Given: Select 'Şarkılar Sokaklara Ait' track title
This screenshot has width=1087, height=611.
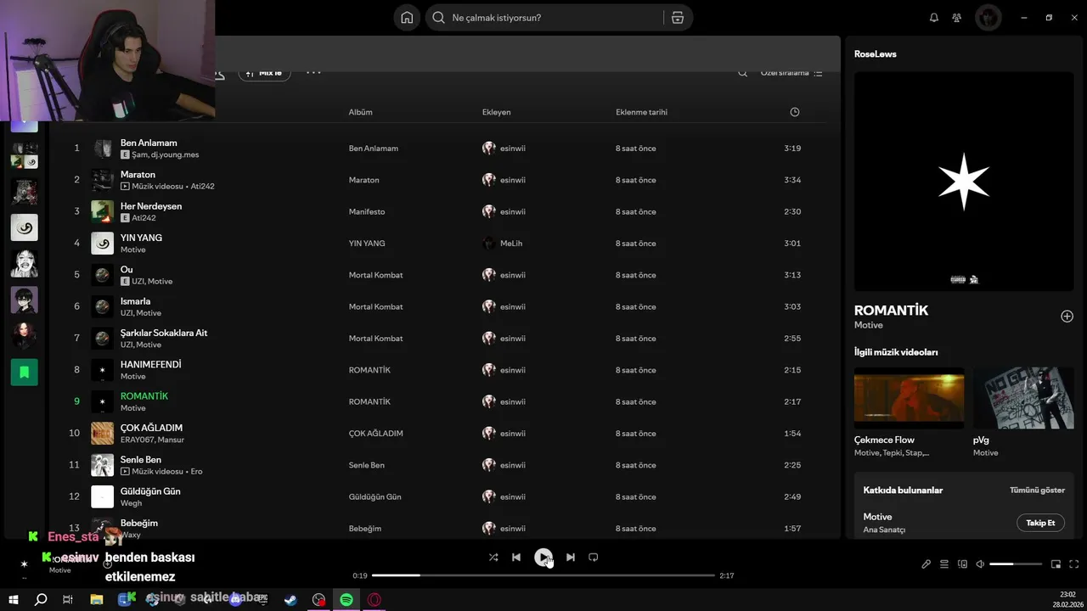Looking at the screenshot, I should [x=164, y=333].
